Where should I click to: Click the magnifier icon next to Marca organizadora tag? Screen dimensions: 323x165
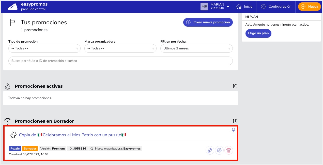pos(92,149)
